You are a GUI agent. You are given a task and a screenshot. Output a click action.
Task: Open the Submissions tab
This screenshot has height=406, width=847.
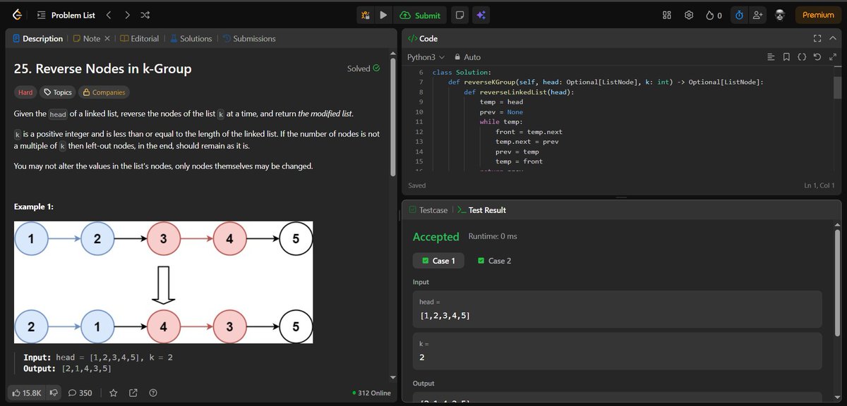pyautogui.click(x=249, y=39)
